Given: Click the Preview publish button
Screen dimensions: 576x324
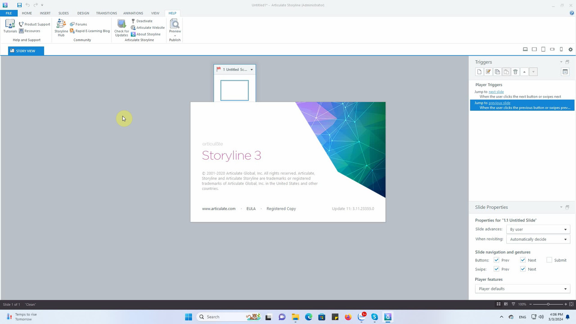Looking at the screenshot, I should 175,26.
